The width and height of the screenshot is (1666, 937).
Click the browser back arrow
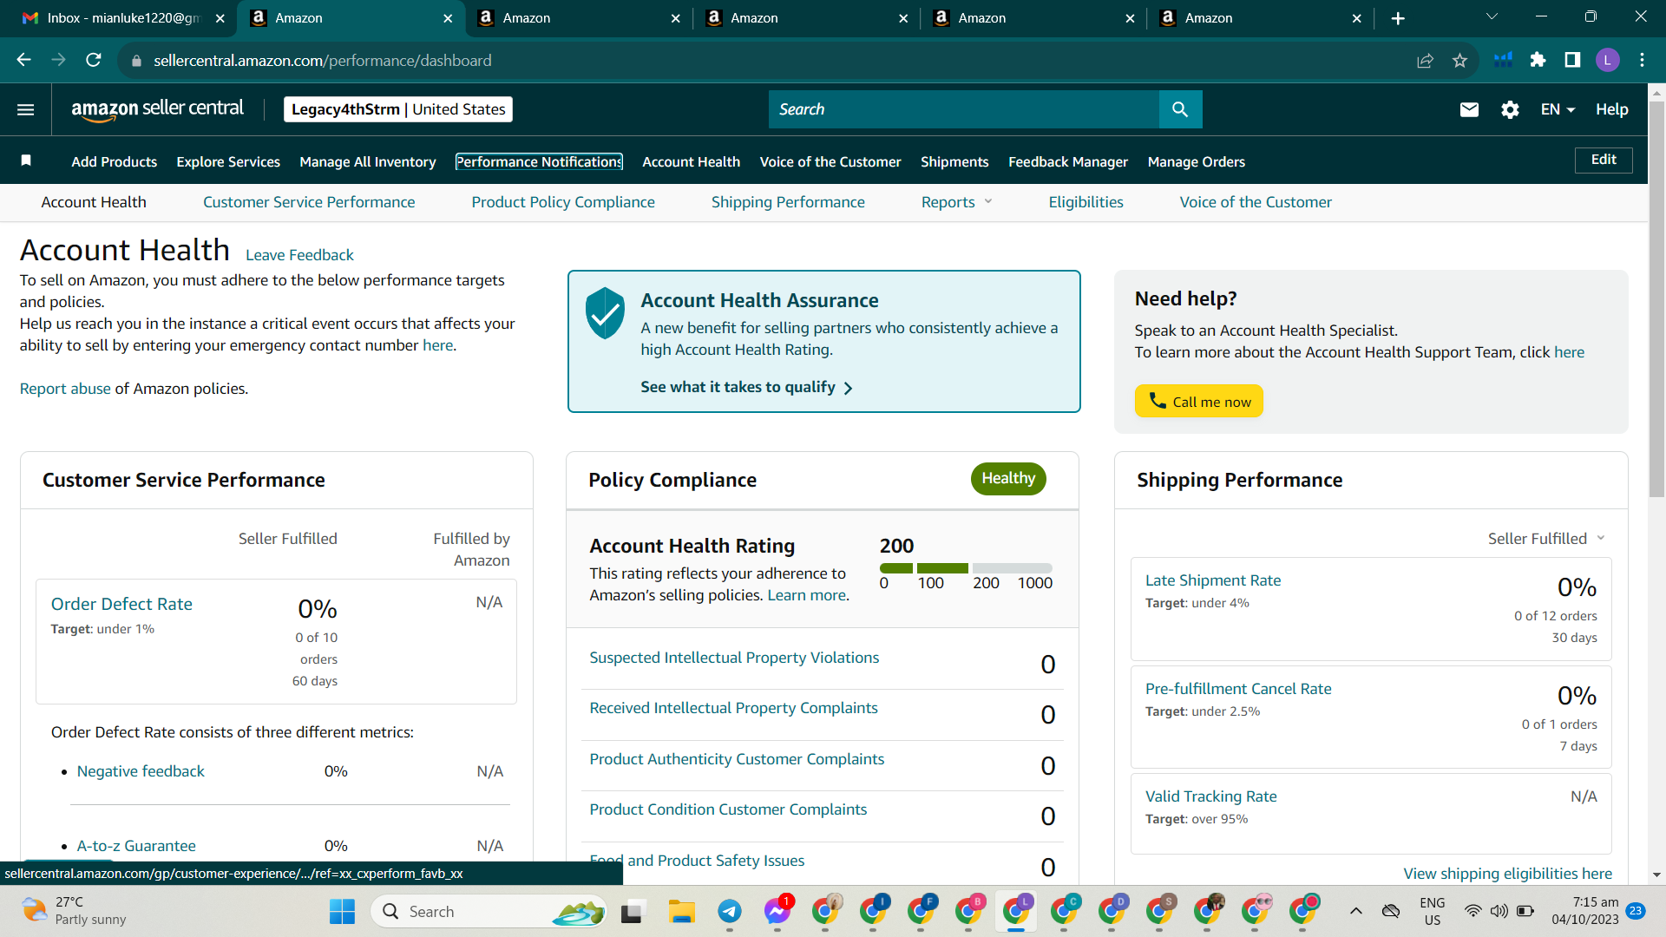pos(24,60)
